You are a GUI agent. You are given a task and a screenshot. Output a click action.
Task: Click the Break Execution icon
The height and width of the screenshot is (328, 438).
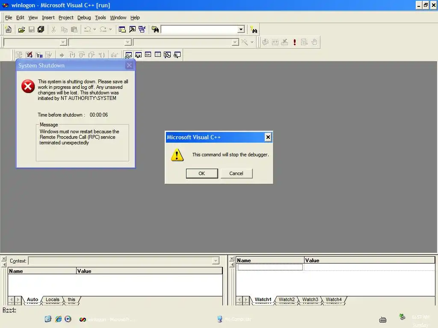coord(39,55)
